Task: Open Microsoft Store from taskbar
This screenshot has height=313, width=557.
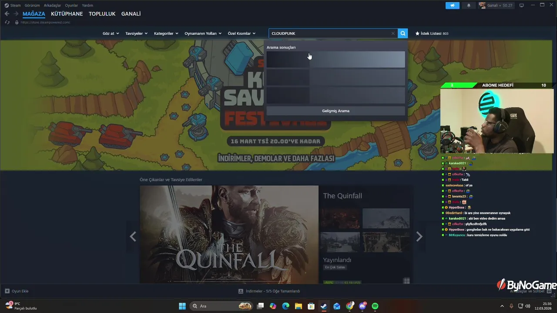Action: click(x=311, y=306)
